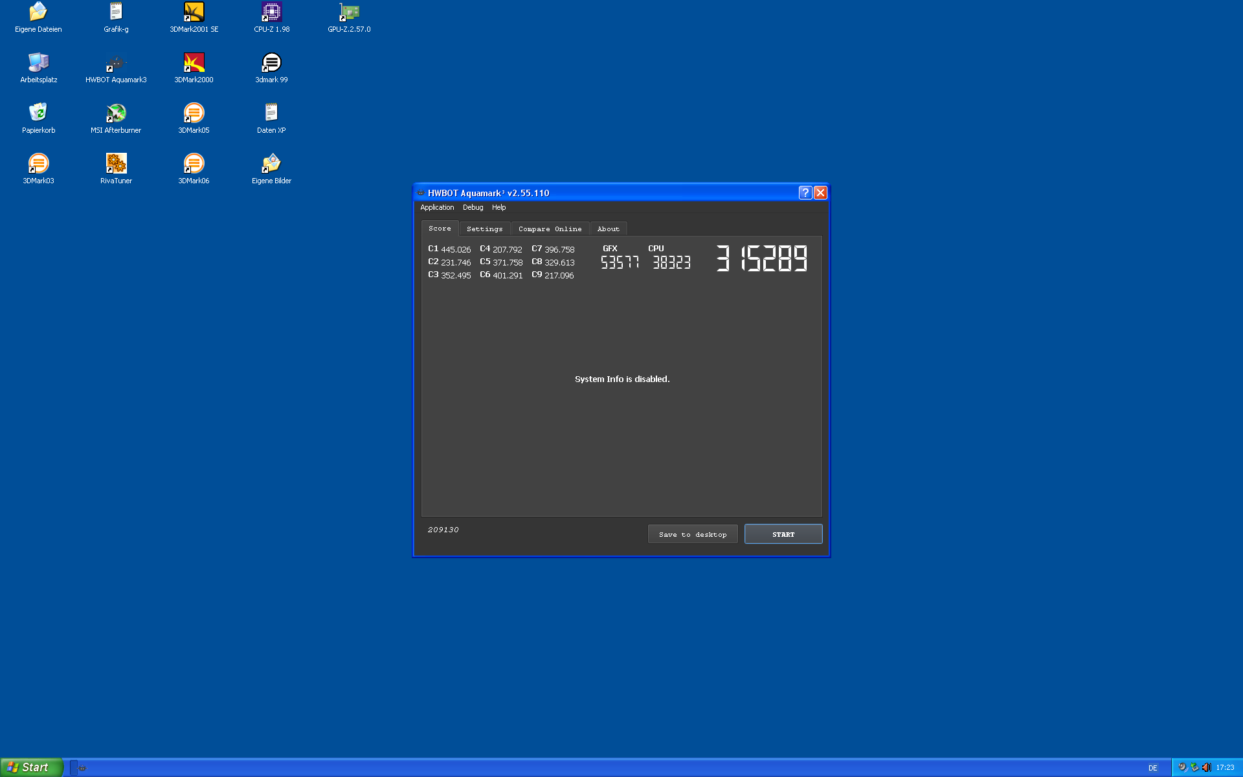Click the START benchmark button
The height and width of the screenshot is (777, 1243).
click(x=783, y=534)
